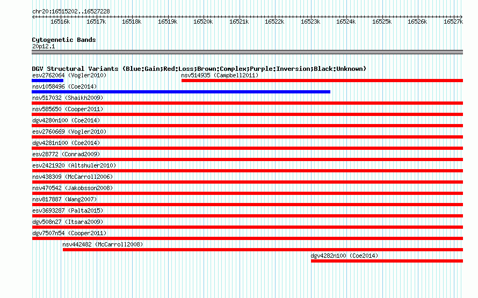Click the red bar for esv3693287

tap(247, 216)
